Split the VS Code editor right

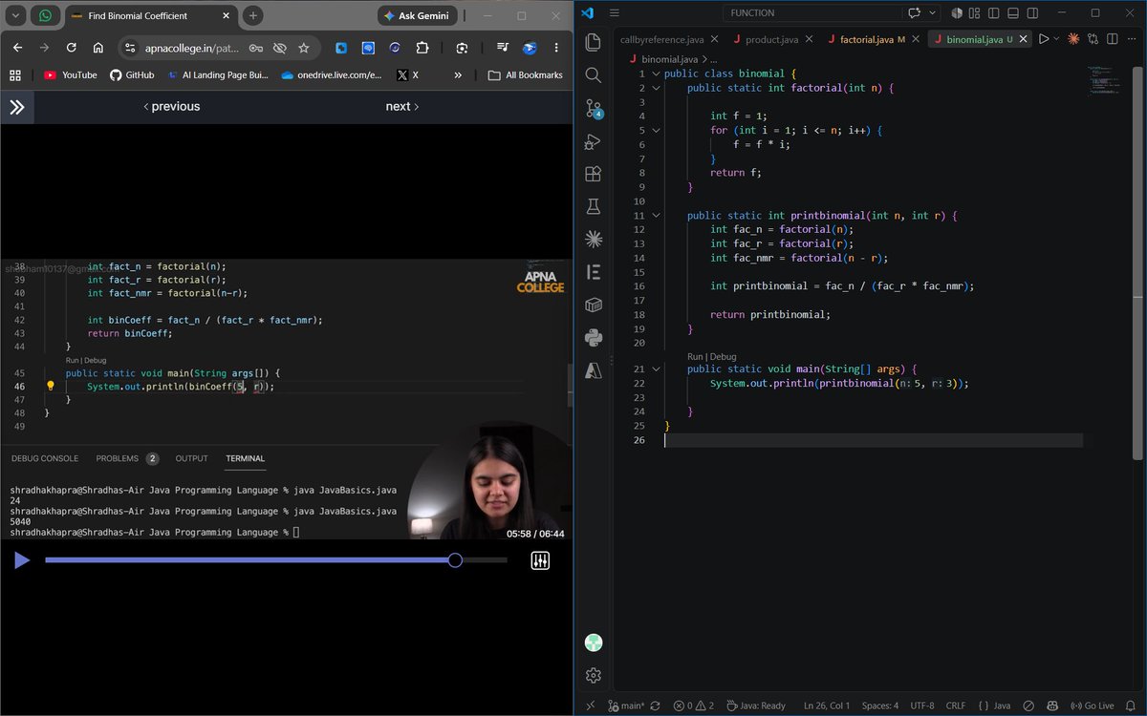click(1112, 39)
